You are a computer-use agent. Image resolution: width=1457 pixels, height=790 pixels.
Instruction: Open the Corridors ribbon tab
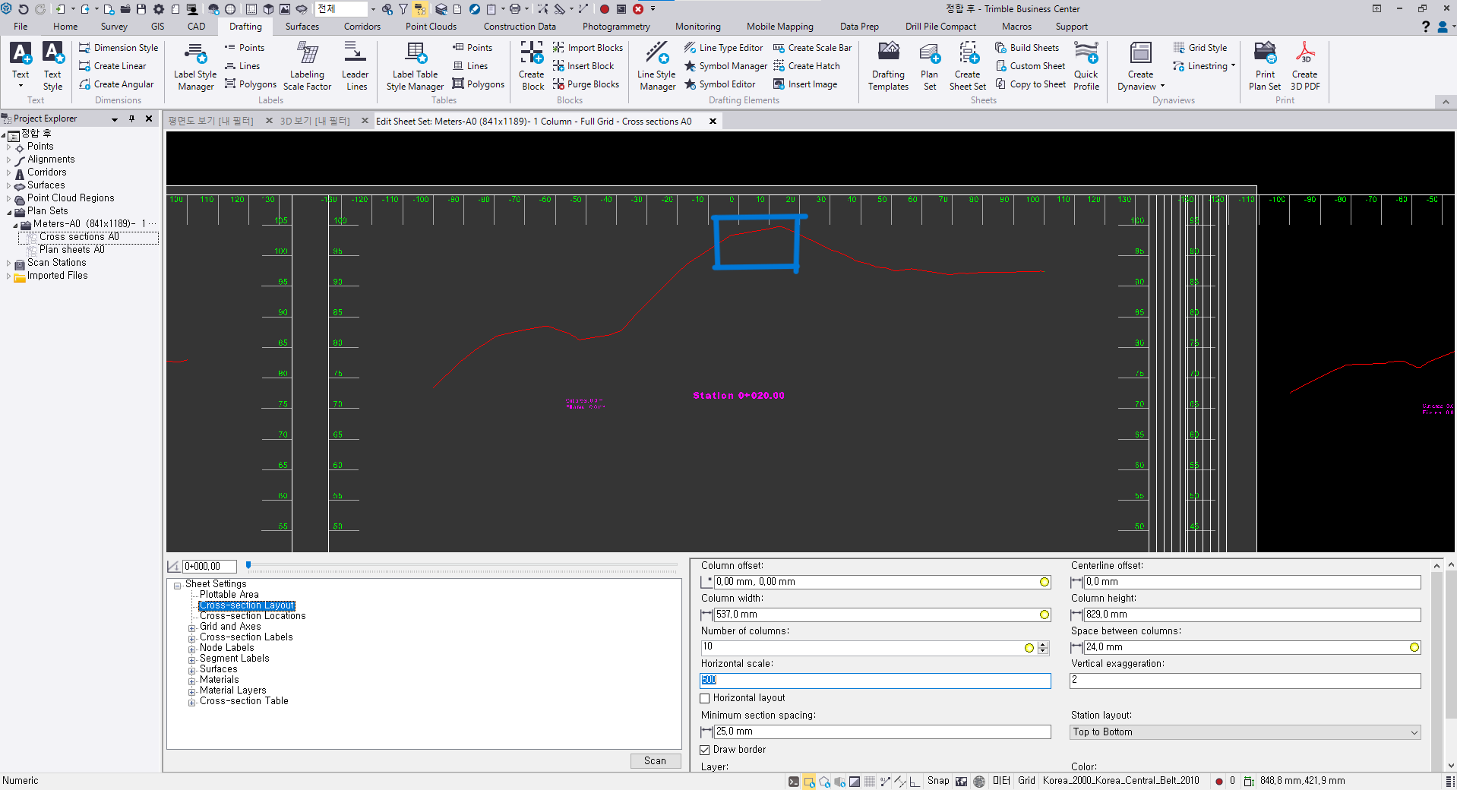pyautogui.click(x=362, y=27)
